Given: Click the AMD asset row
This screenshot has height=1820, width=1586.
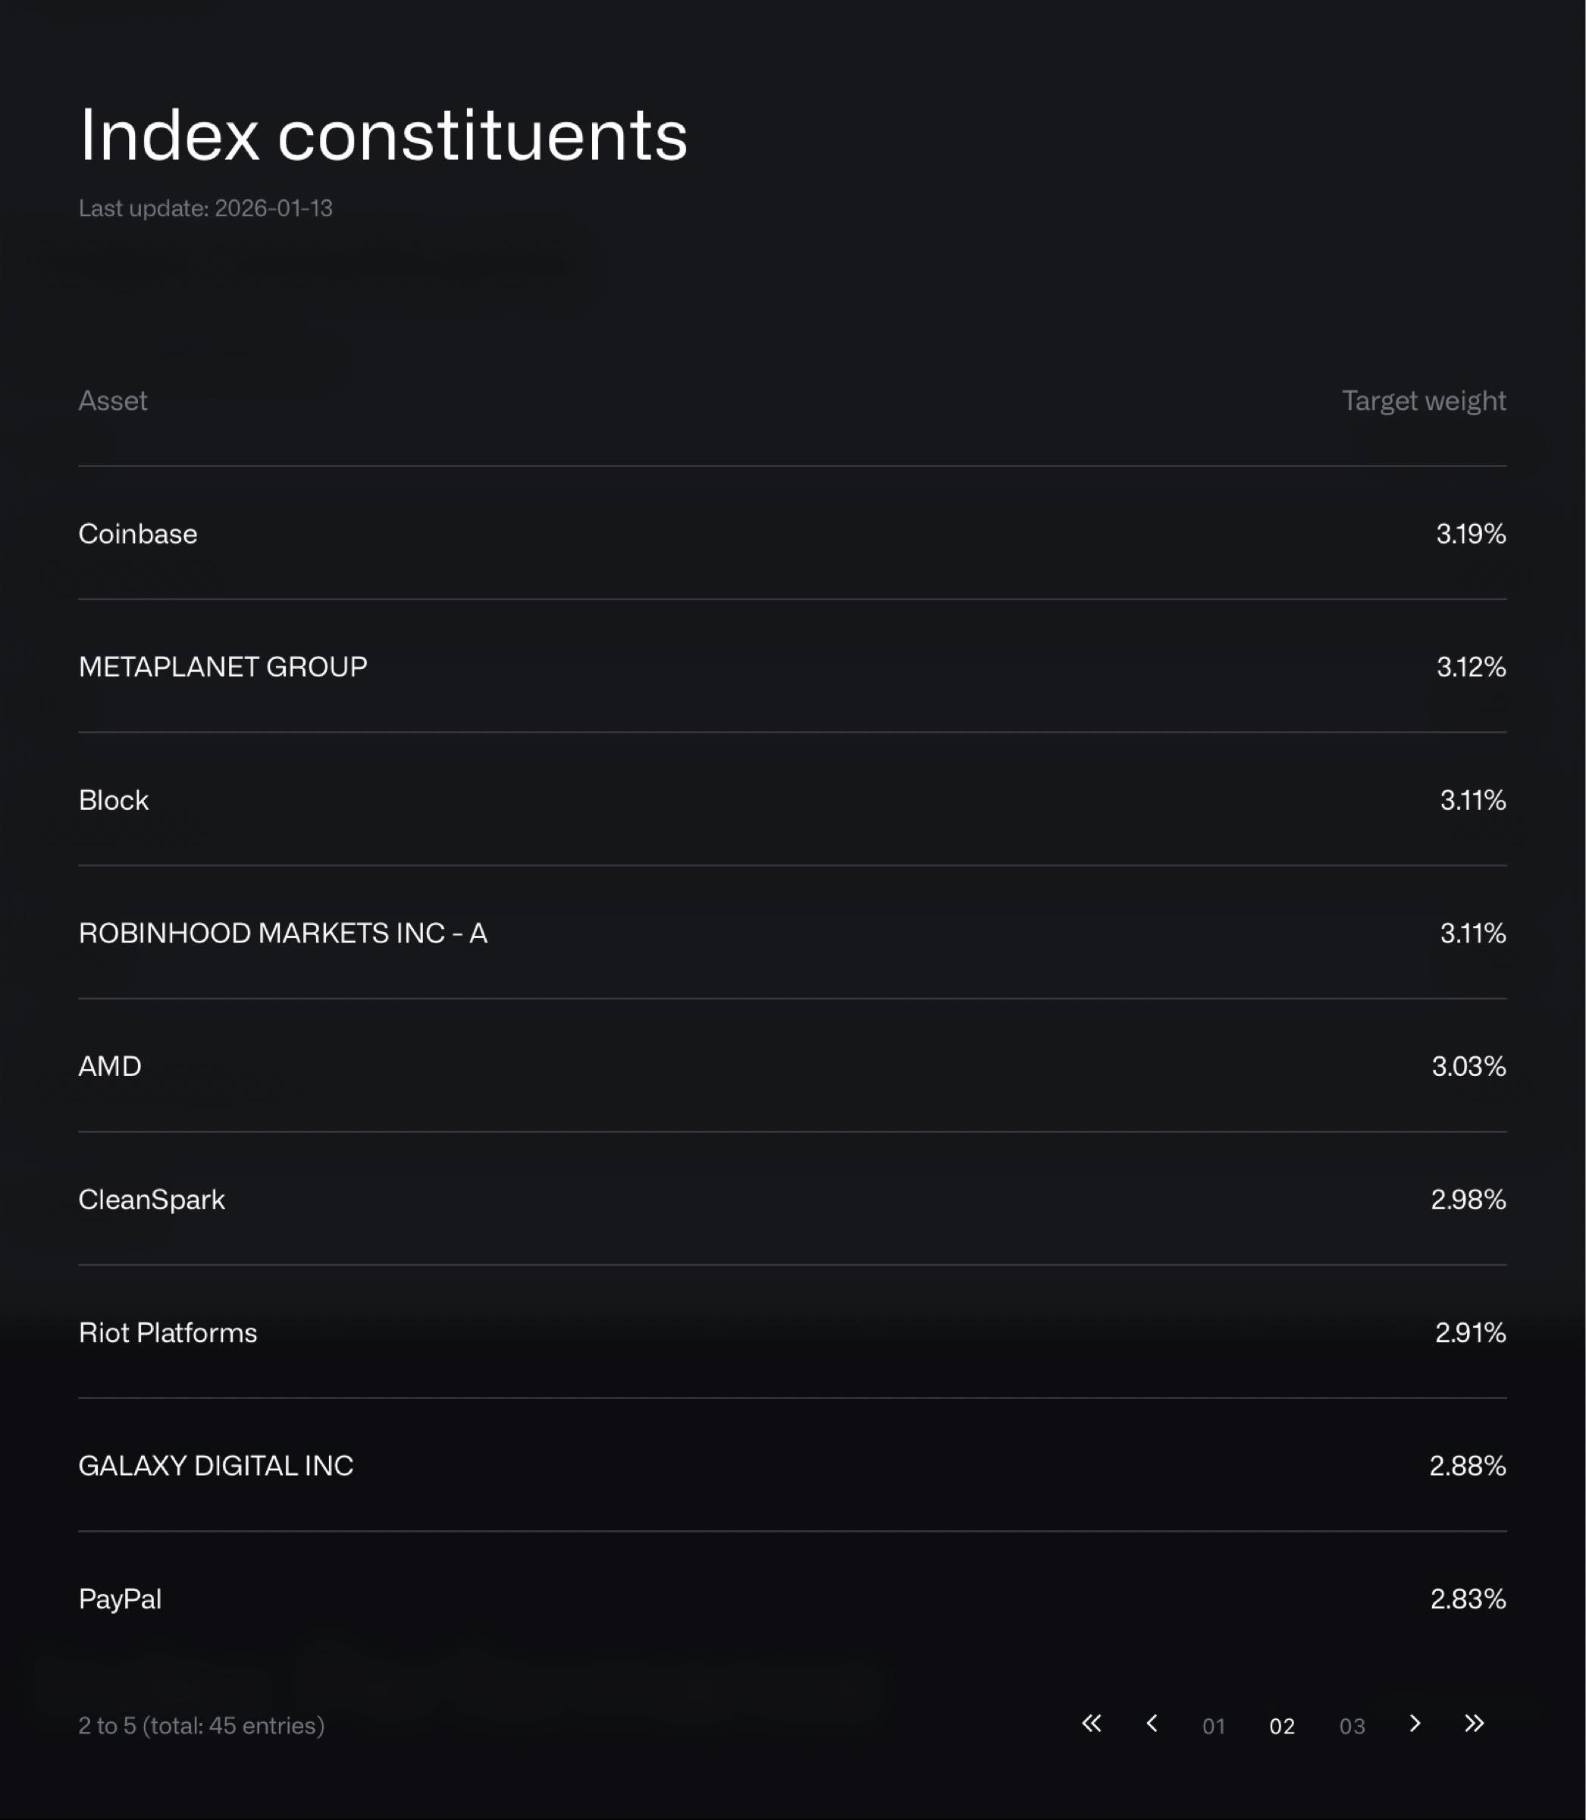Looking at the screenshot, I should click(110, 1065).
